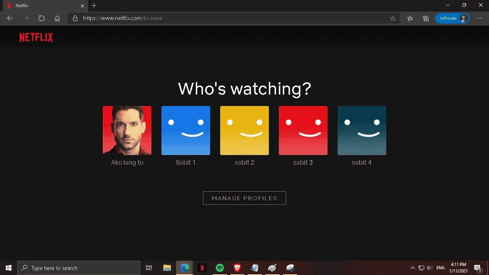Viewport: 489px width, 275px height.
Task: Choose the yellow sabit 2 profile avatar
Action: pos(245,130)
